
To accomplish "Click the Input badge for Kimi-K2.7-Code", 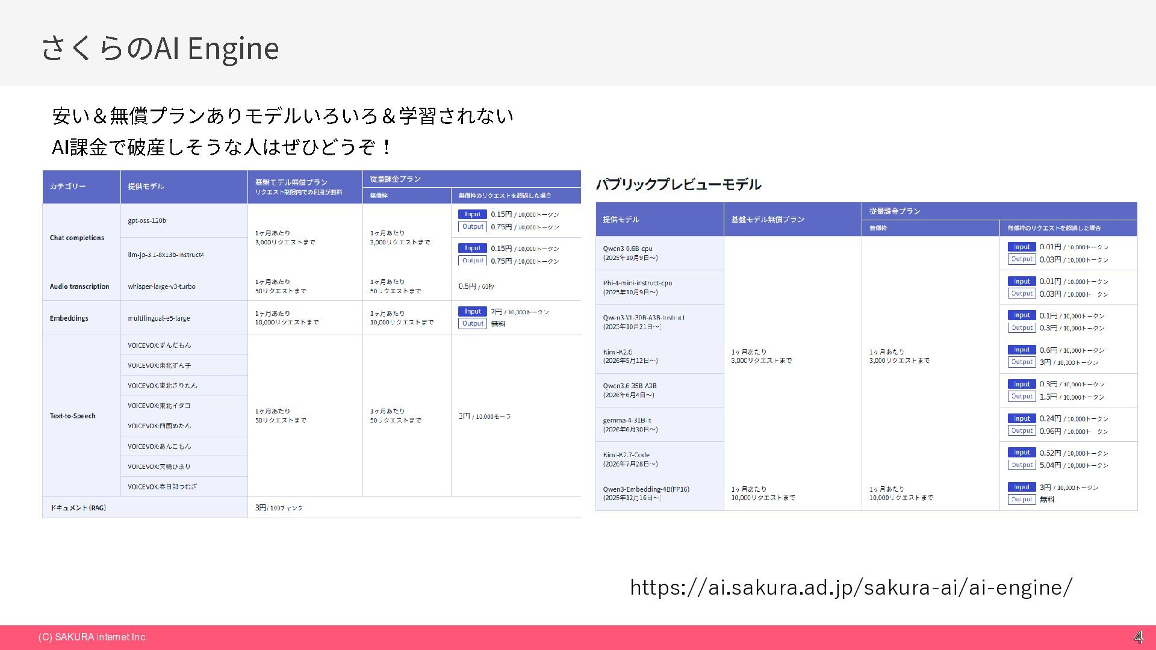I will 1022,453.
